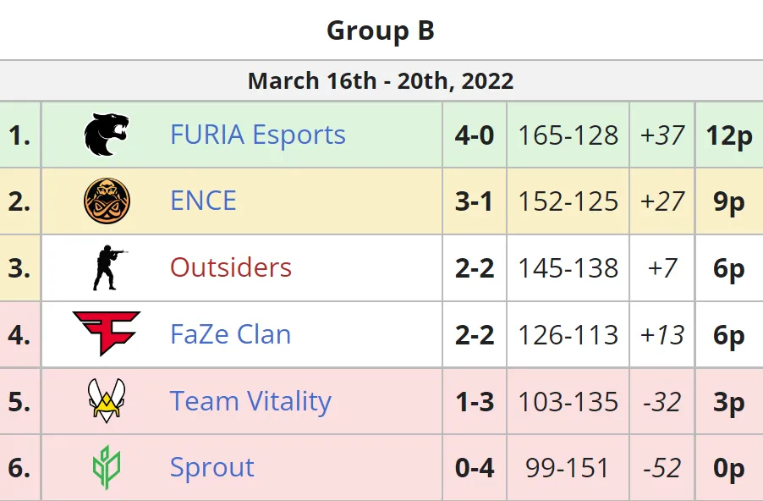Click the green Sprout logo
This screenshot has height=501, width=763.
point(107,467)
